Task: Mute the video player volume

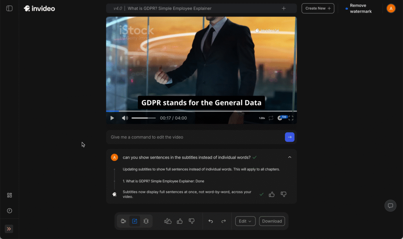Action: coord(124,118)
